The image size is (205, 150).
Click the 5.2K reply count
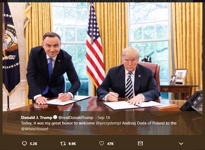tap(34, 144)
